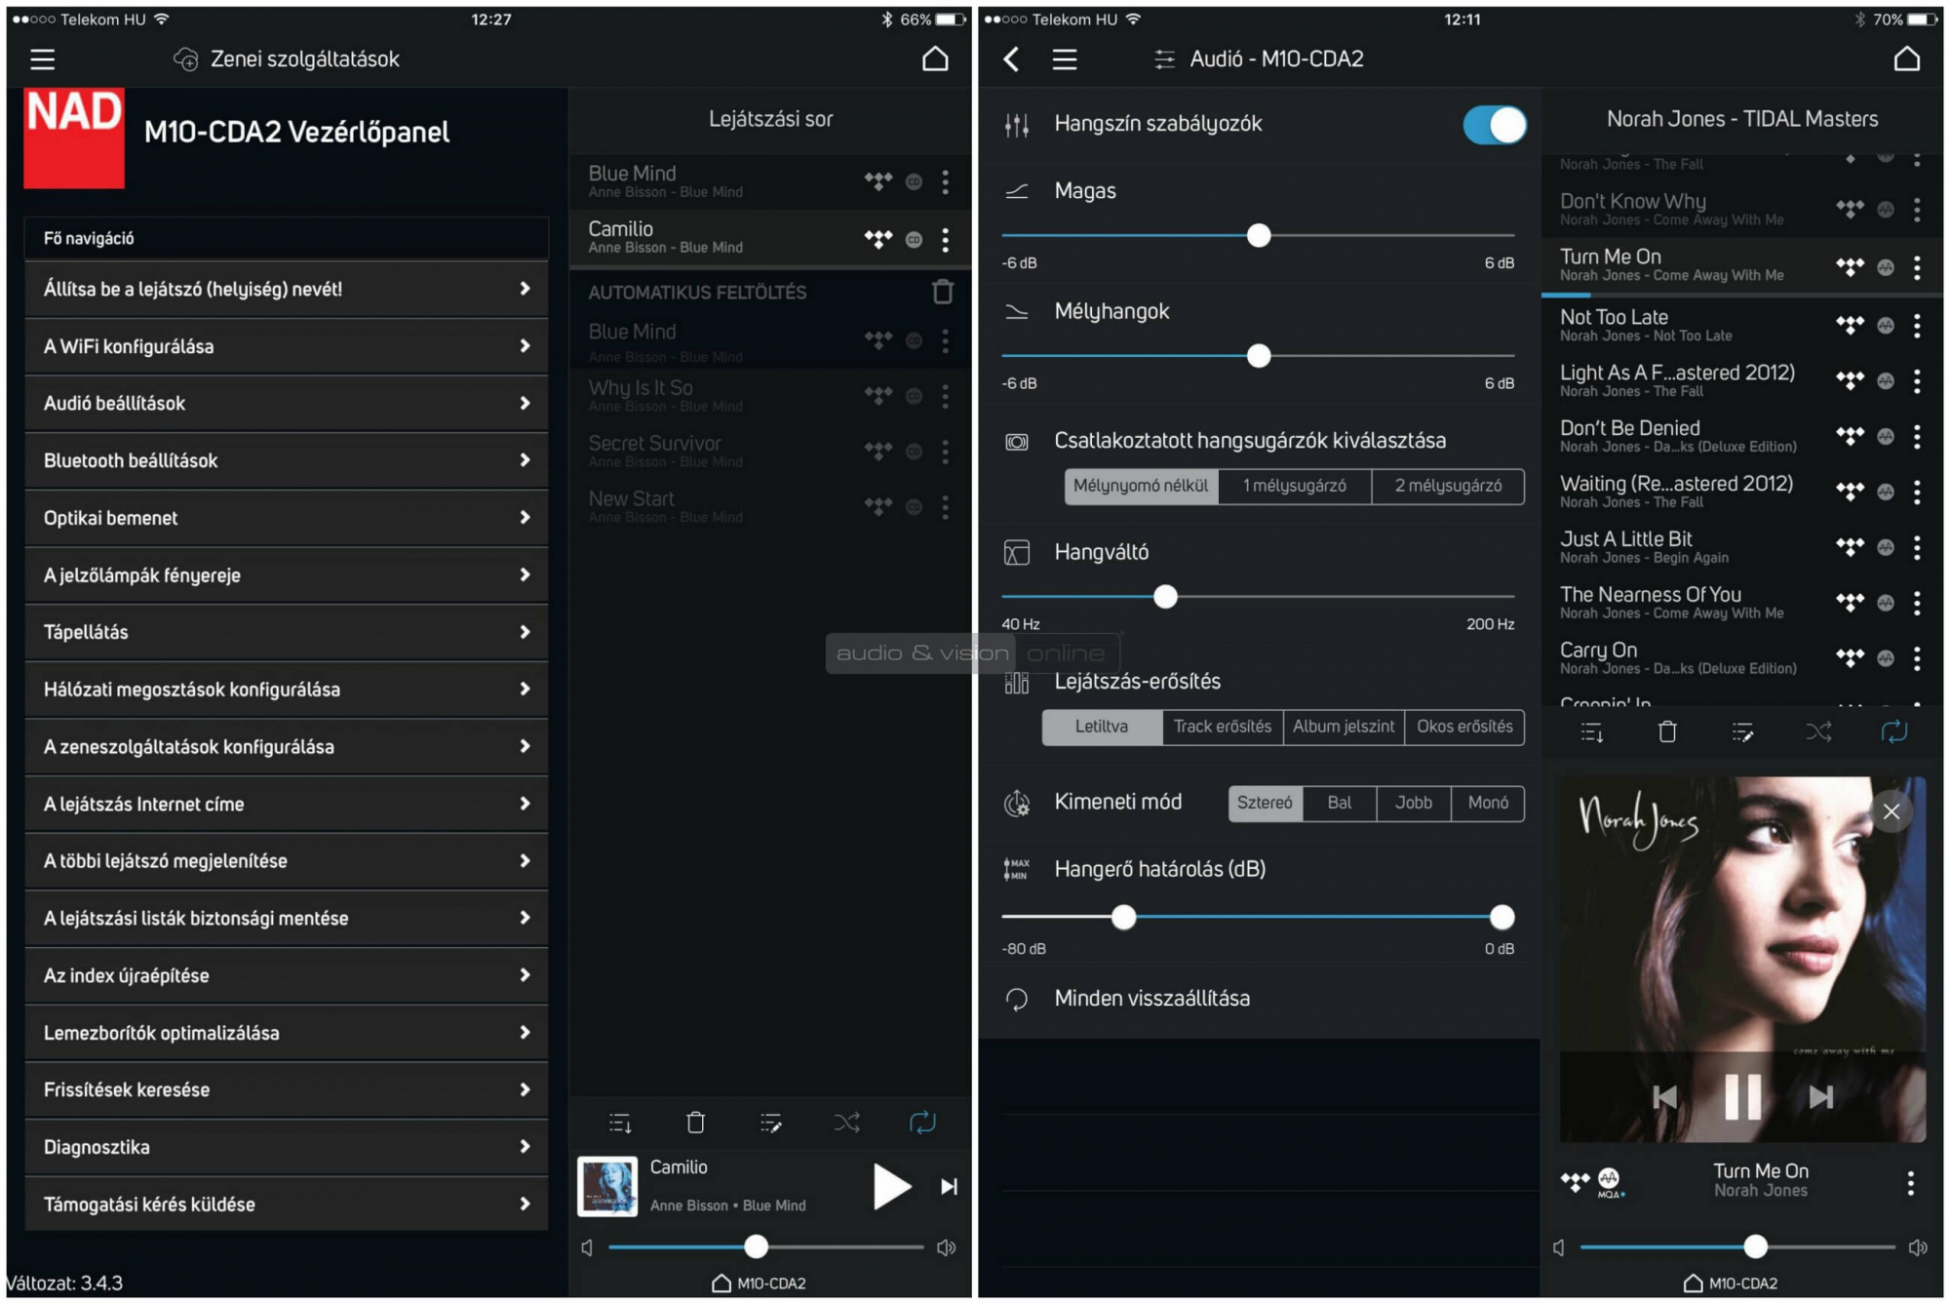Click Minden visszaállítása label

1151,999
